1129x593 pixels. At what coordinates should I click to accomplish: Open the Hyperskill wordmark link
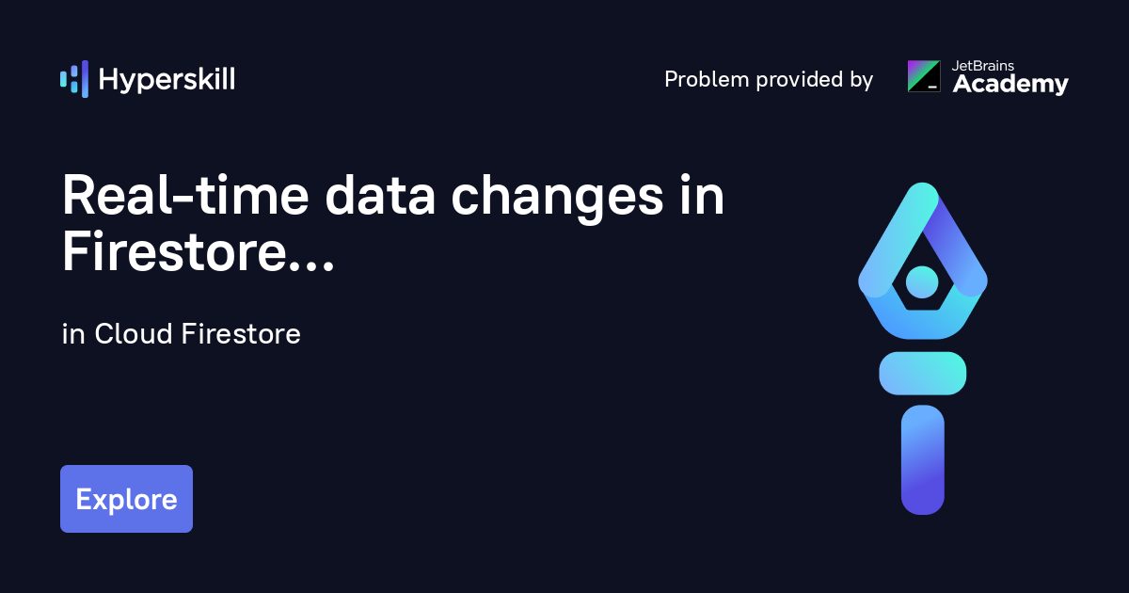[x=167, y=79]
